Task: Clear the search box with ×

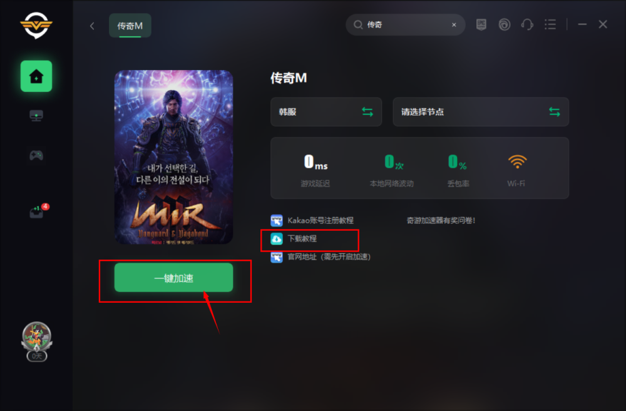Action: (x=454, y=25)
